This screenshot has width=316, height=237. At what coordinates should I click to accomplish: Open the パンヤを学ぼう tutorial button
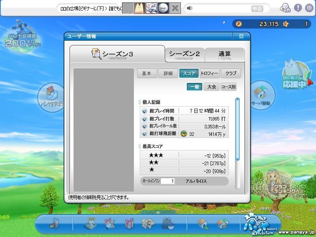(x=52, y=97)
